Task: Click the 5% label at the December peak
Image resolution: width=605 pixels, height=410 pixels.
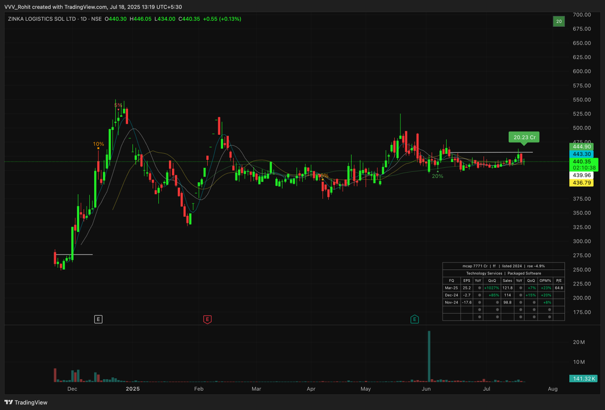Action: 117,105
